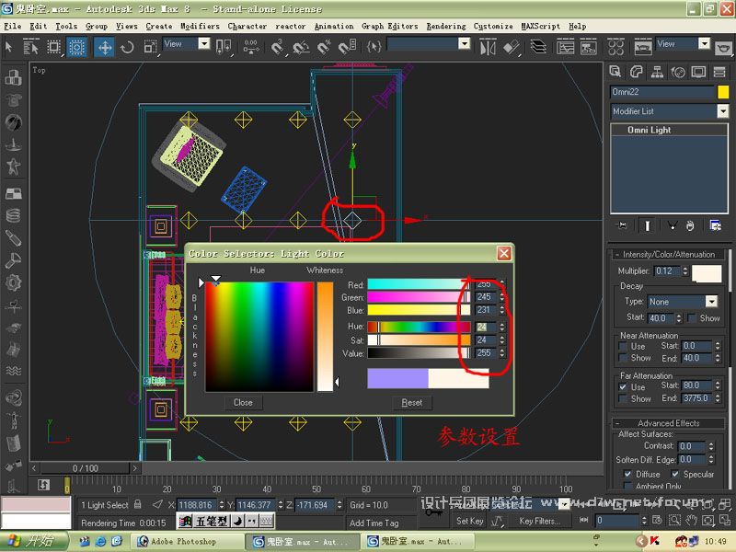
Task: Switch to the Modify command panel
Action: [636, 72]
